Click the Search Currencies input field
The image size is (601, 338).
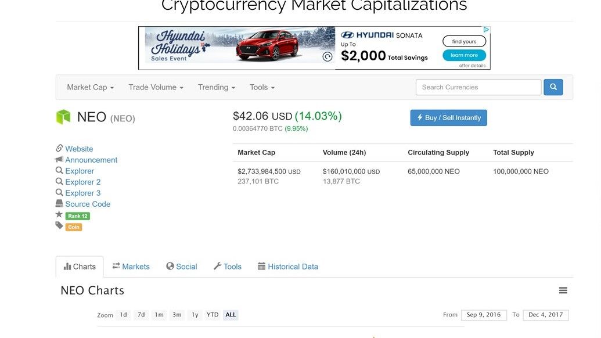pos(478,87)
